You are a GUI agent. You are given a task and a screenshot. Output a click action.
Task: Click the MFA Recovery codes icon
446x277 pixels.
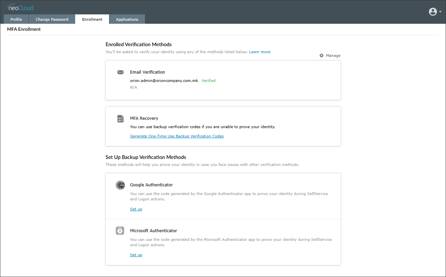(x=120, y=119)
